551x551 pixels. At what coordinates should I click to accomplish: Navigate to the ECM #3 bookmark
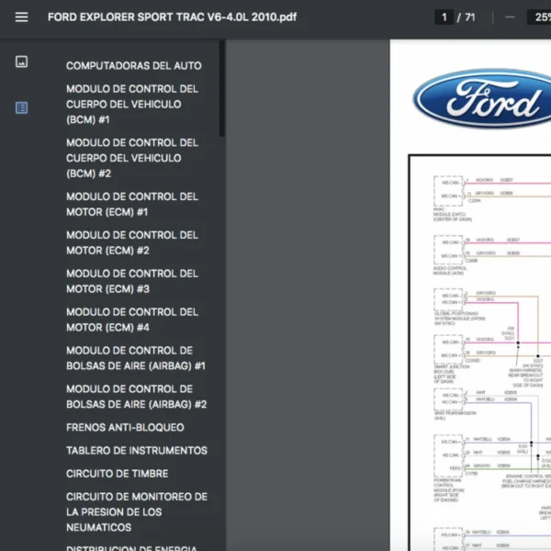coord(131,281)
